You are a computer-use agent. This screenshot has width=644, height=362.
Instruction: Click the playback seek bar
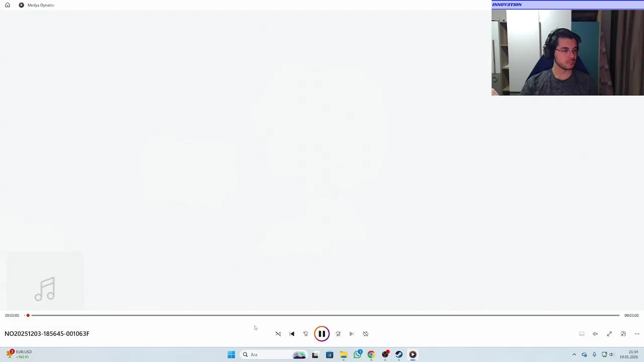click(x=322, y=315)
